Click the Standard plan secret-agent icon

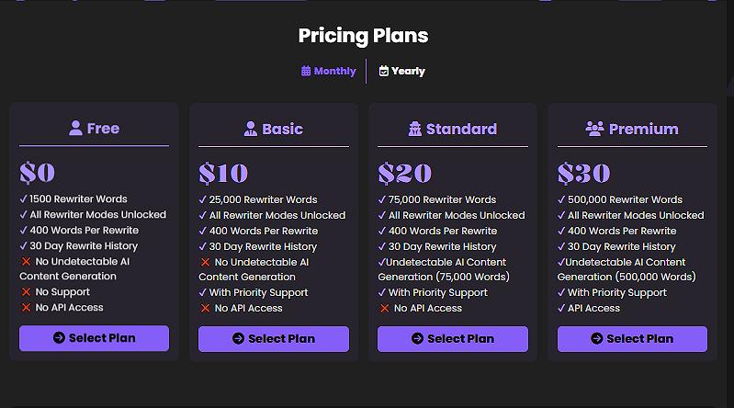415,129
